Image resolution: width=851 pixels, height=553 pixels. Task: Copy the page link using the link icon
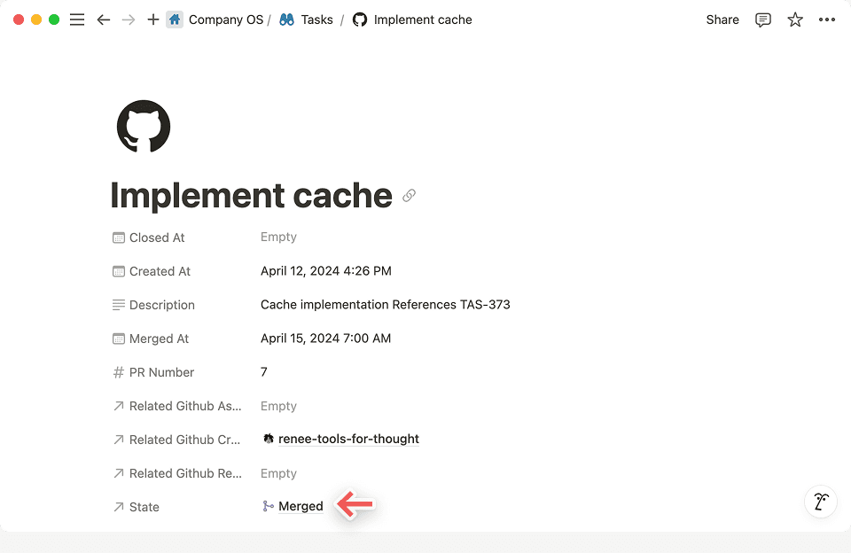(x=409, y=195)
